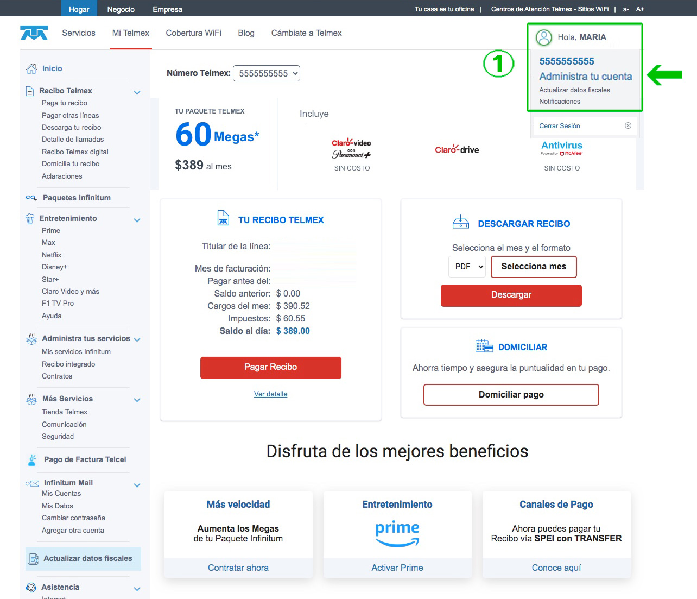Viewport: 697px width, 599px height.
Task: Click Cerrar Sesión link
Action: coord(560,126)
